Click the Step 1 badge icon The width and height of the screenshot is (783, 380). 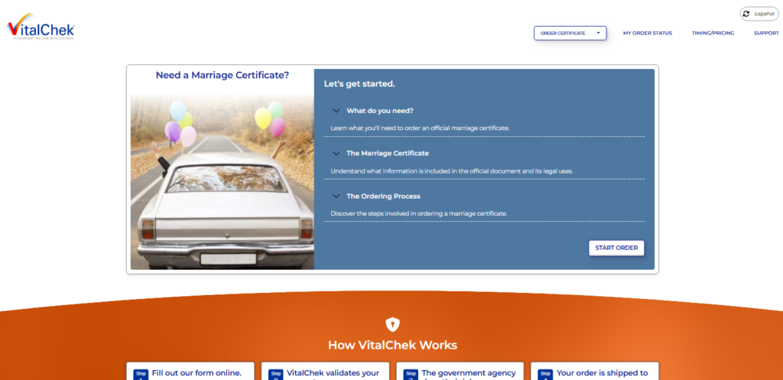[x=141, y=374]
